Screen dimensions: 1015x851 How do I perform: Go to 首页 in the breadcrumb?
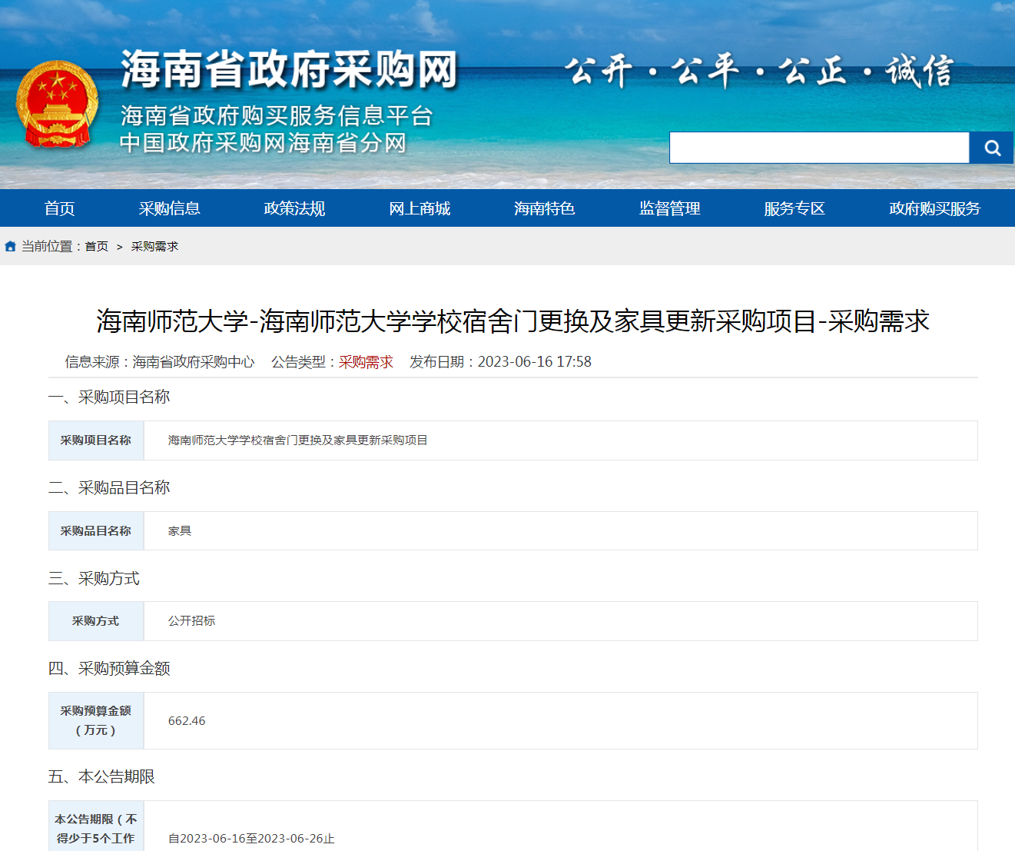[96, 247]
